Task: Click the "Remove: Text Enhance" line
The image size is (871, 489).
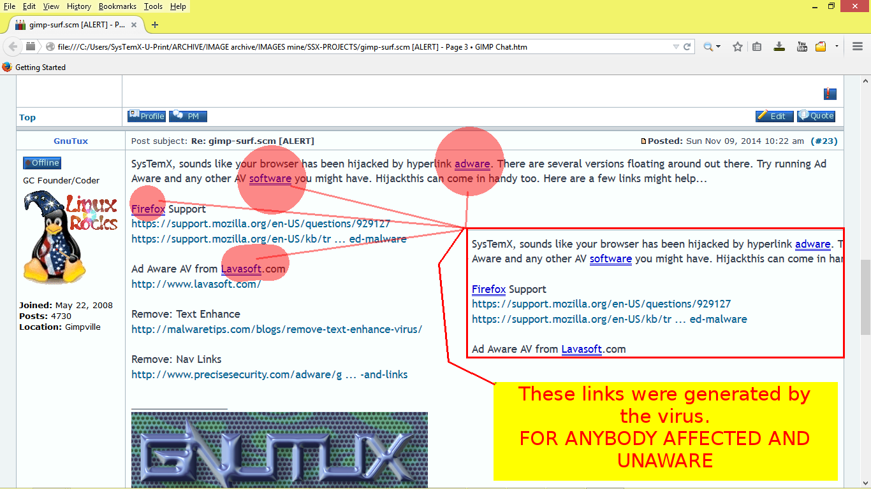Action: 186,314
